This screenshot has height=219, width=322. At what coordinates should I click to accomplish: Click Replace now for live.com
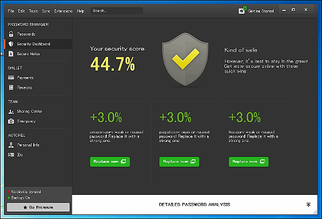click(x=248, y=162)
